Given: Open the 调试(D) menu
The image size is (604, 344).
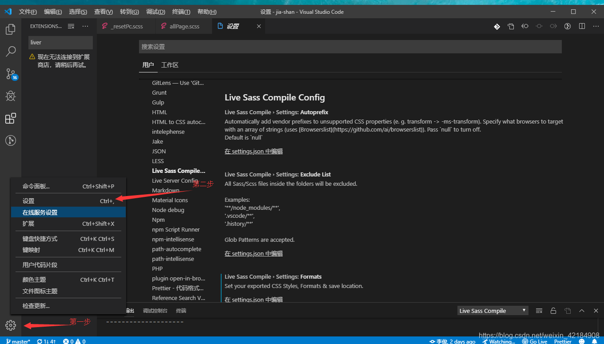Looking at the screenshot, I should (x=155, y=12).
